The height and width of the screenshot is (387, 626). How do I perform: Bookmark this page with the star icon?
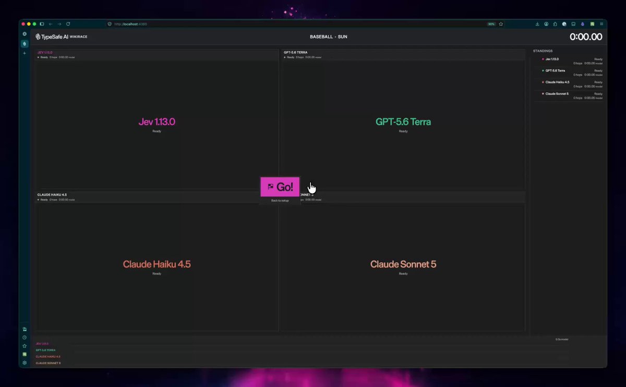[x=501, y=24]
